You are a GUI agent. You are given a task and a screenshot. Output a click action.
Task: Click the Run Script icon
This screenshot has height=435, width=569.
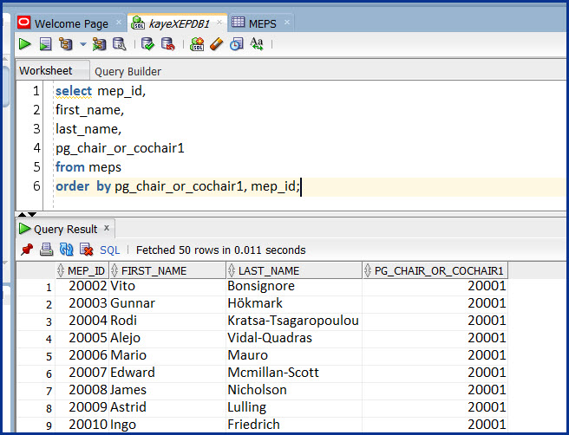(45, 44)
